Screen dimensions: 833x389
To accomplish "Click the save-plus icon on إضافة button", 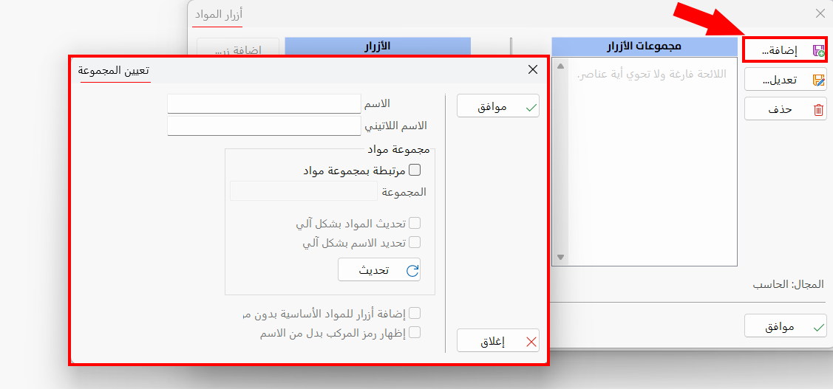I will pos(819,51).
